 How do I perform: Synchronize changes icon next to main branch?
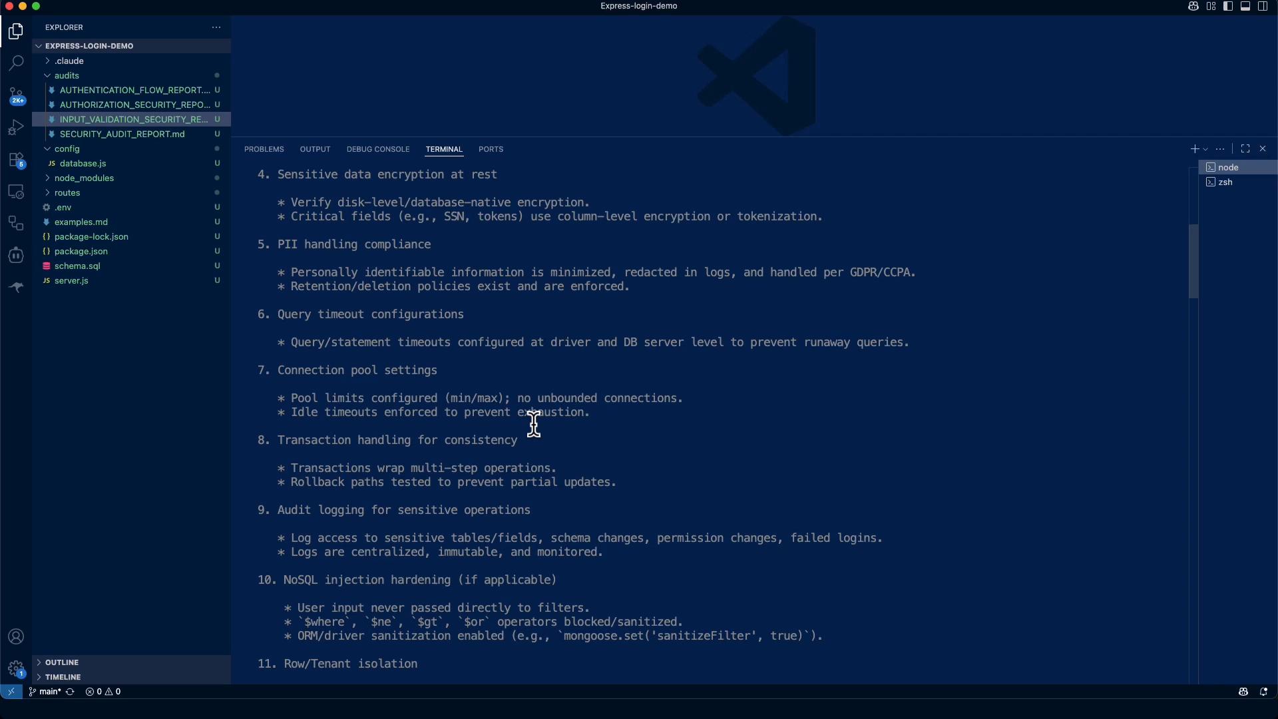[x=70, y=692]
